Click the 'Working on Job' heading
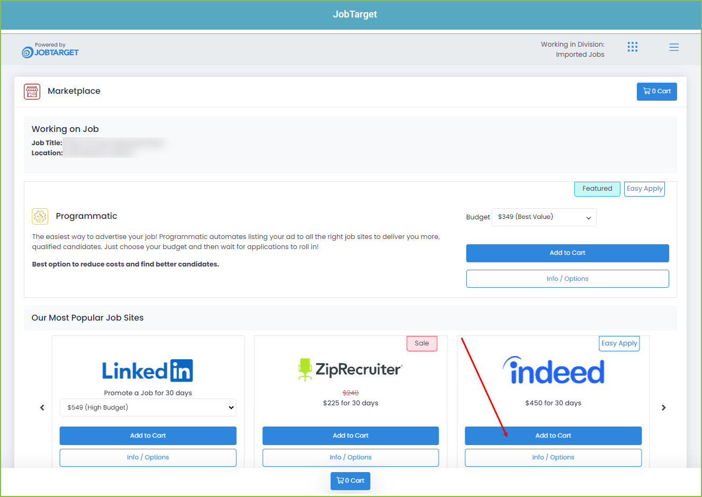Image resolution: width=702 pixels, height=497 pixels. (65, 129)
